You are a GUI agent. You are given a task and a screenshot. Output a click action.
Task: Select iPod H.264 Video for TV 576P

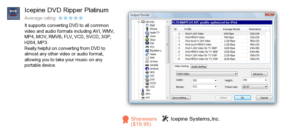pos(219,55)
